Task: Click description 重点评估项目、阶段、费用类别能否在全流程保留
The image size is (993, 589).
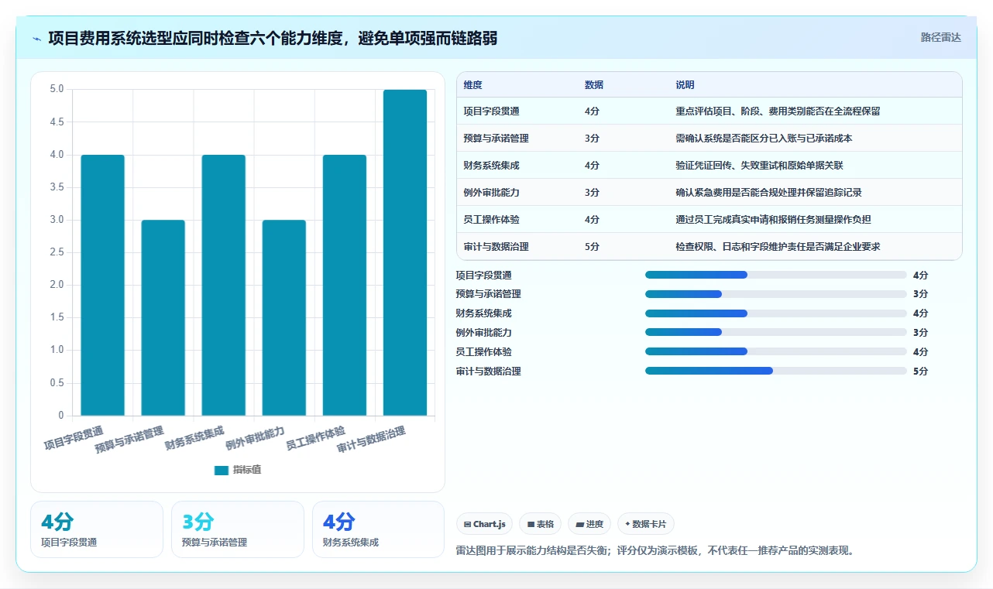Action: coord(778,111)
